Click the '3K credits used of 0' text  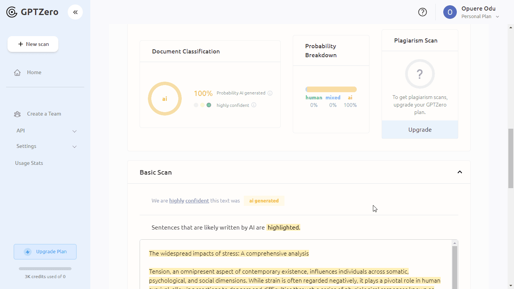[x=45, y=277]
